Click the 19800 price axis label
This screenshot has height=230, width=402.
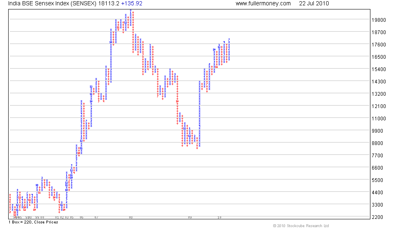click(379, 20)
